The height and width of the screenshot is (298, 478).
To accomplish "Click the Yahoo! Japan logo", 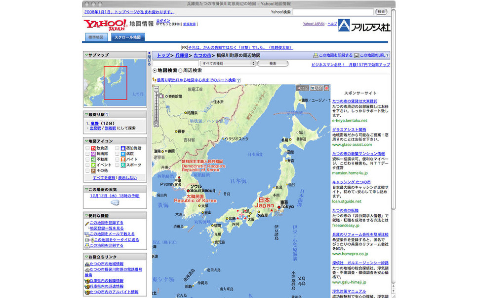I will pyautogui.click(x=105, y=25).
